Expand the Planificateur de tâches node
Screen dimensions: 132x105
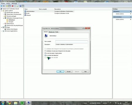click(4, 13)
